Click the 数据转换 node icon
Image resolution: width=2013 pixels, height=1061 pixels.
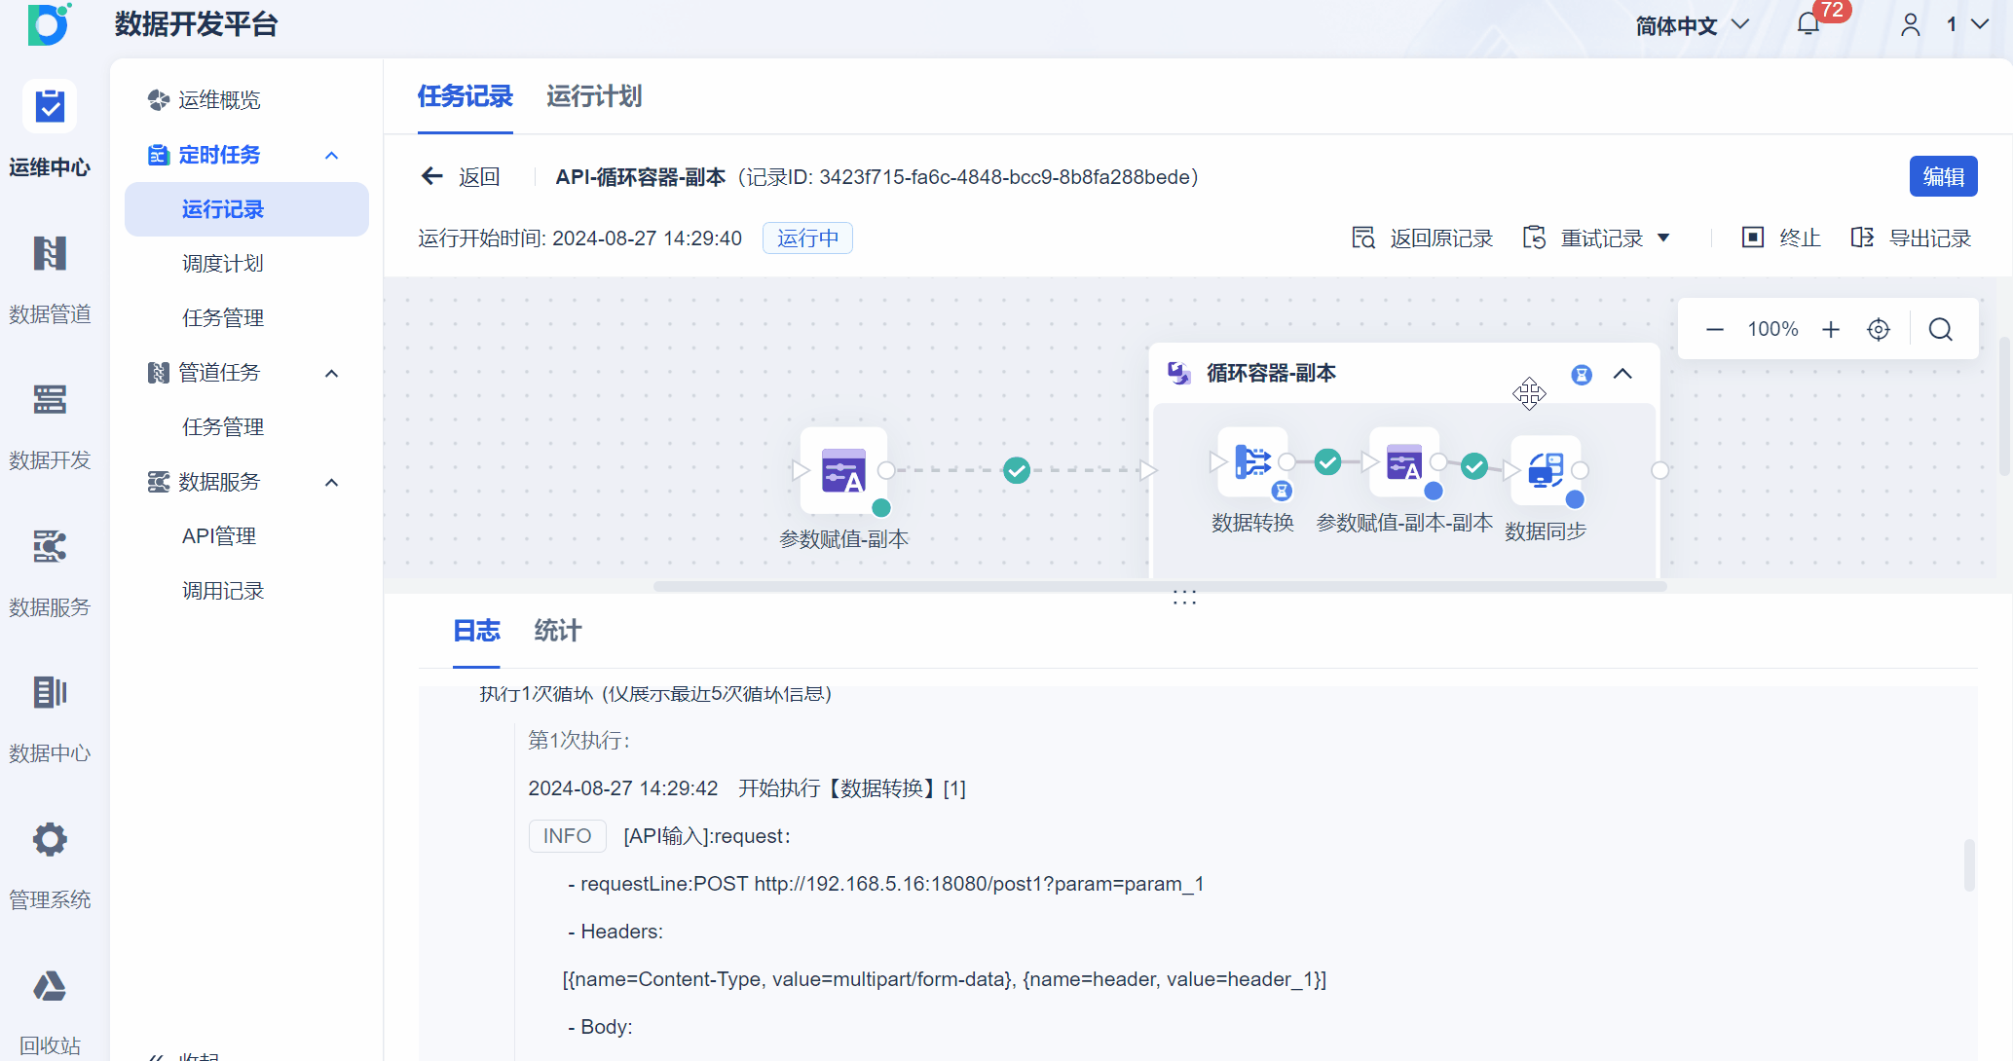coord(1251,462)
